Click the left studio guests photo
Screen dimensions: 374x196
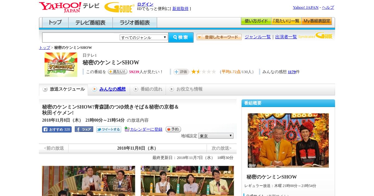coord(89,181)
